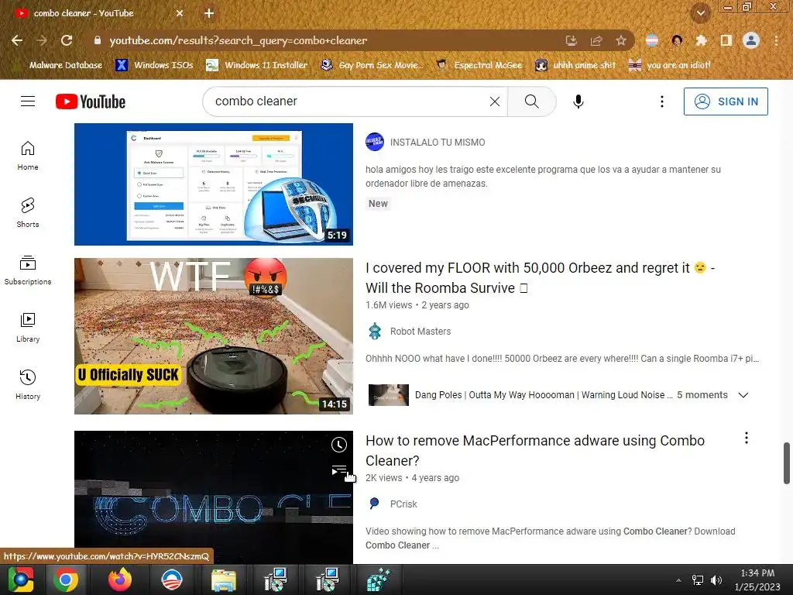
Task: Open Windows 11 Installer bookmark
Action: coord(257,65)
